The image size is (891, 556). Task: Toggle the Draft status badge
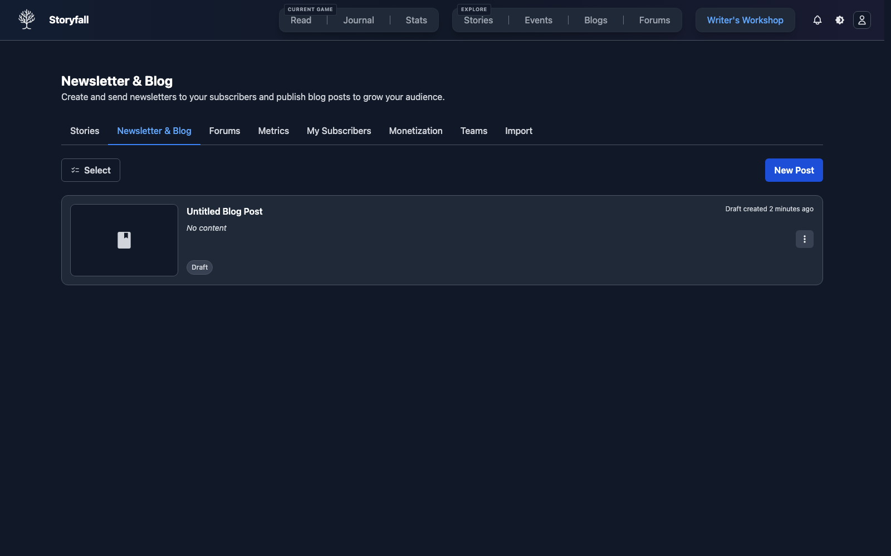coord(199,267)
